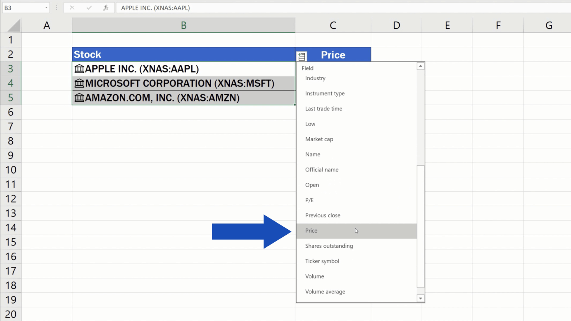Click the Enter checkmark in the formula bar
The width and height of the screenshot is (571, 321).
(89, 7)
